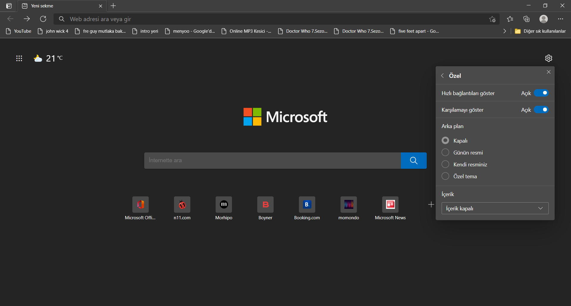Add this page to favorites

pos(492,19)
